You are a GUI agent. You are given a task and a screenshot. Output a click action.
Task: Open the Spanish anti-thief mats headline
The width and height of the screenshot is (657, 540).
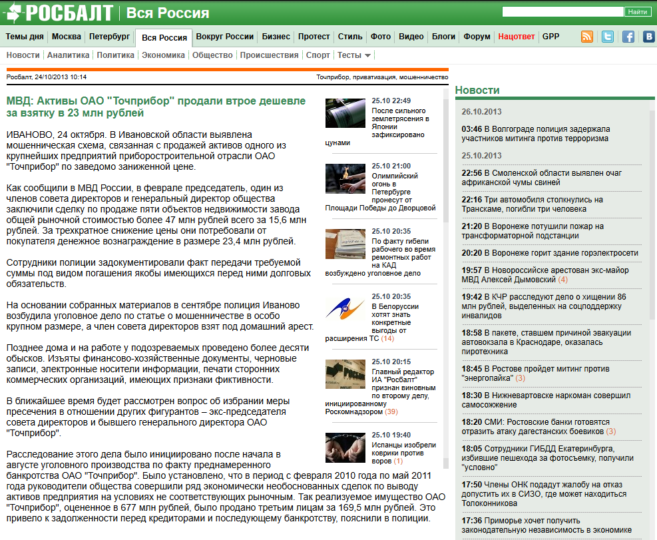(403, 453)
